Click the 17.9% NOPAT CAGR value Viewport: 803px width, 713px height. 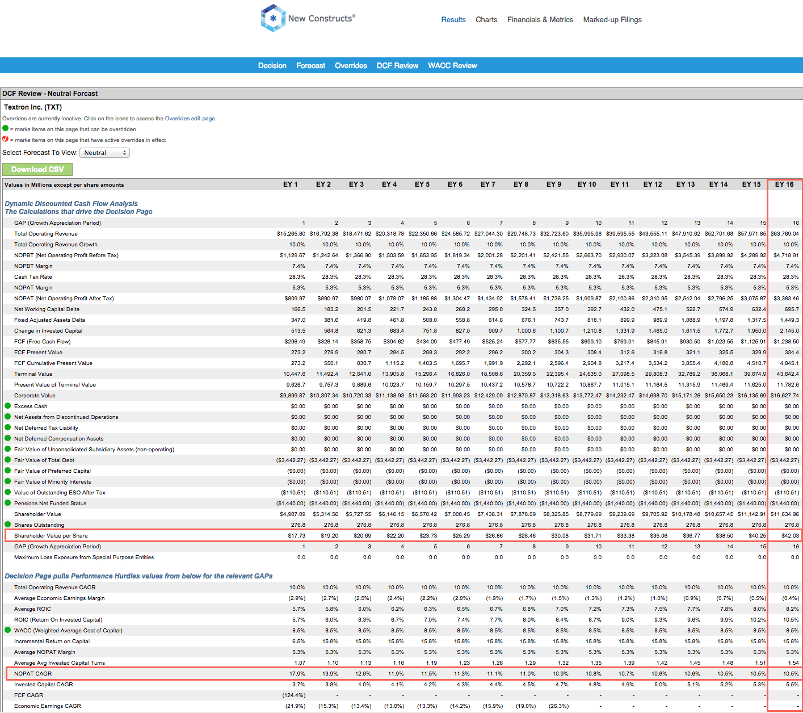(297, 673)
